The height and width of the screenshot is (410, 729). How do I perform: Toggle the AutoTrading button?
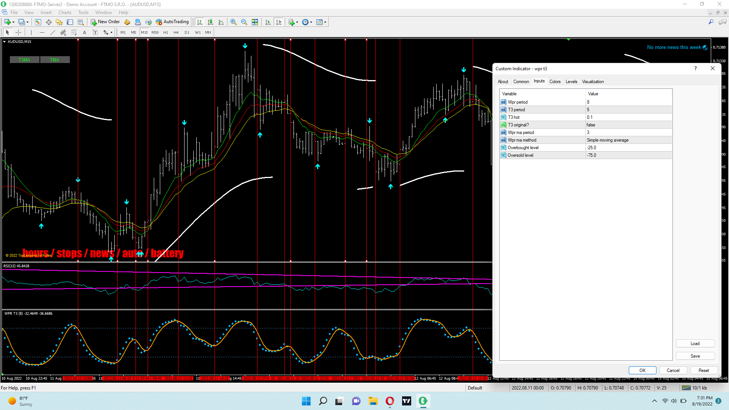(172, 22)
